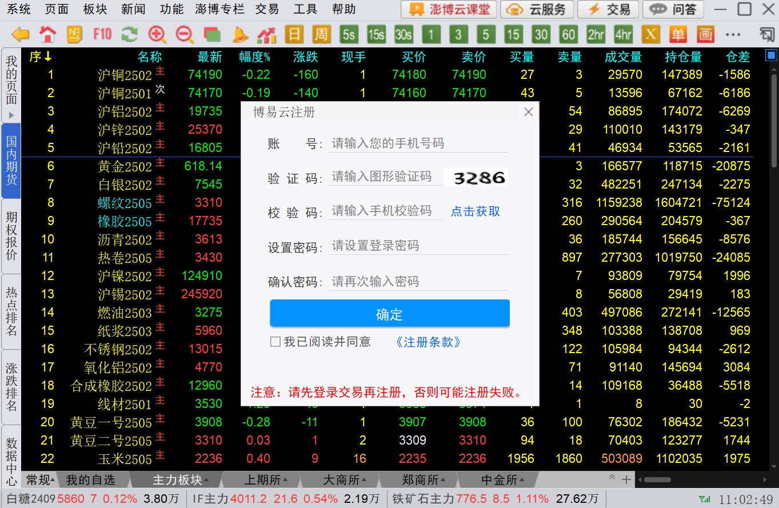Viewport: 779px width, 508px height.
Task: Expand the 主力板块 tab menu
Action: tap(178, 479)
